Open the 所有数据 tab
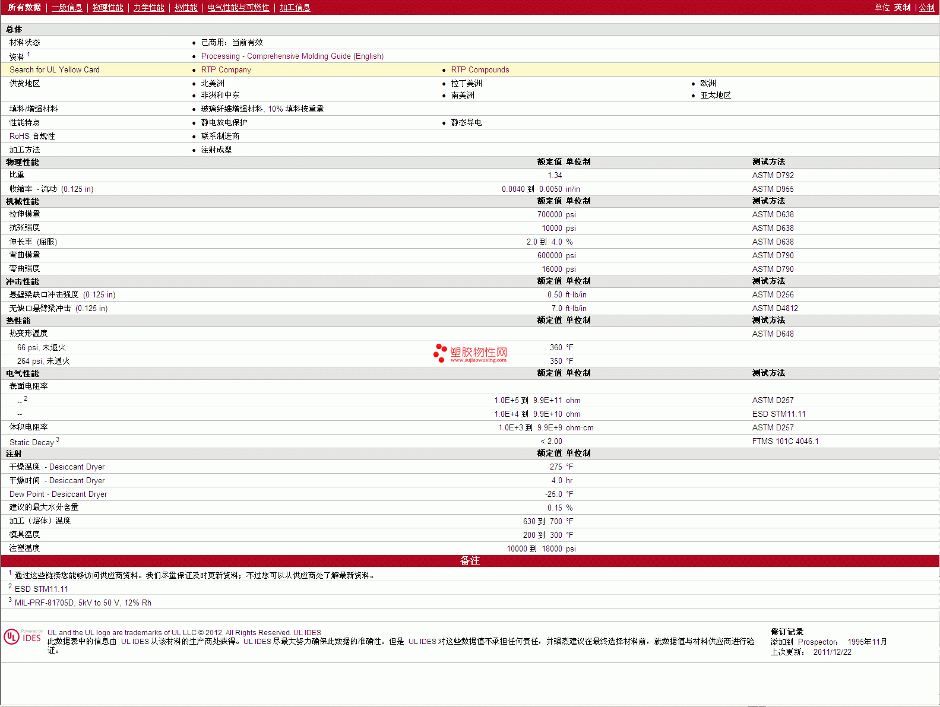This screenshot has height=707, width=940. click(x=24, y=7)
